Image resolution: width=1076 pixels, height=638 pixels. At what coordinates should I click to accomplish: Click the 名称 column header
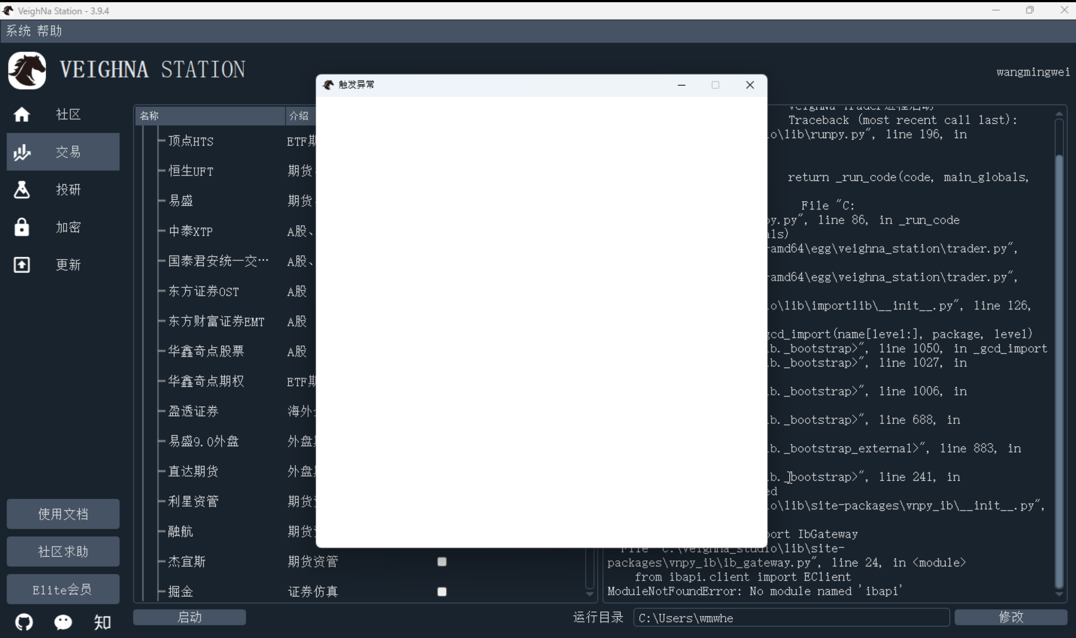point(210,116)
